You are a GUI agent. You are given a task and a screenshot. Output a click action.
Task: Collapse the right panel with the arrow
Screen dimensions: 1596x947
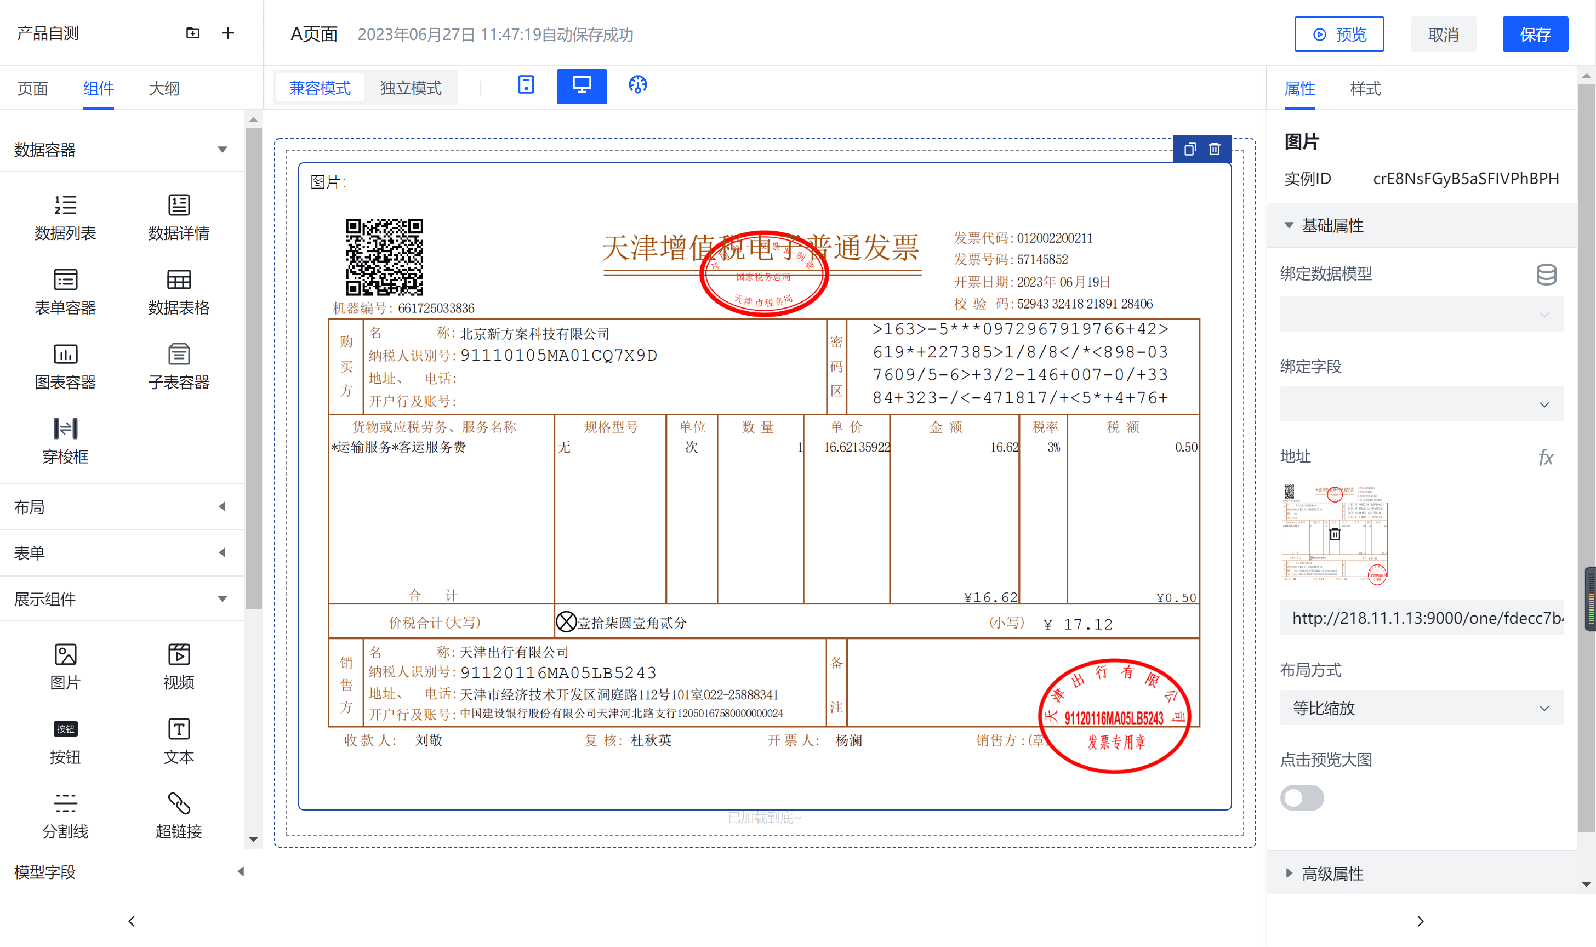point(1420,921)
